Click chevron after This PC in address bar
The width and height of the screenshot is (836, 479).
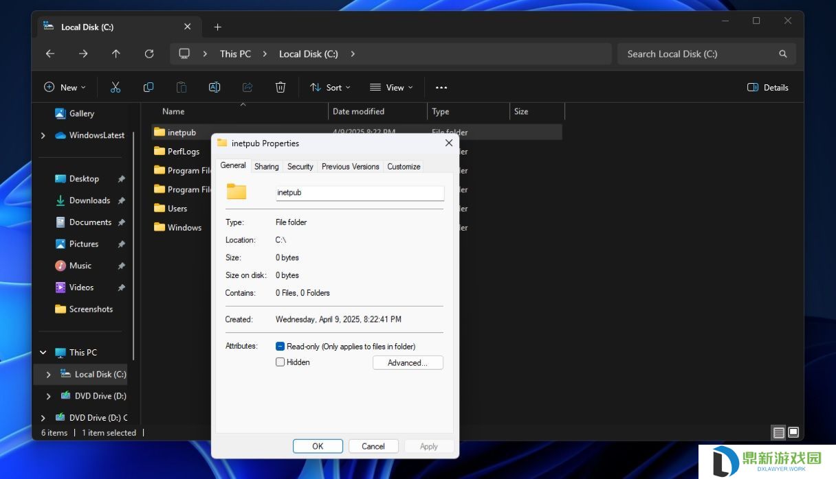(265, 54)
